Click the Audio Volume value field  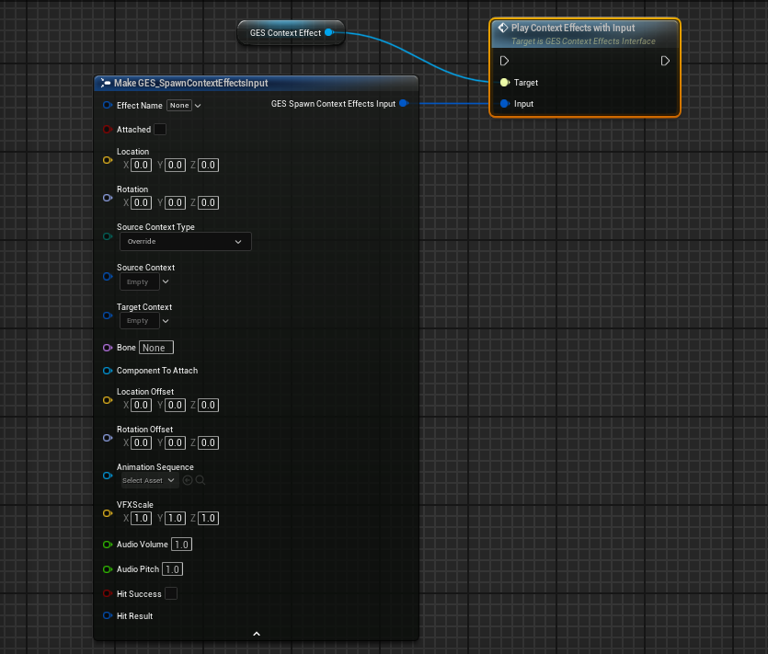click(x=181, y=545)
